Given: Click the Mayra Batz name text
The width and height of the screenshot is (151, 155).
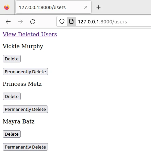Looking at the screenshot, I should point(19,122).
